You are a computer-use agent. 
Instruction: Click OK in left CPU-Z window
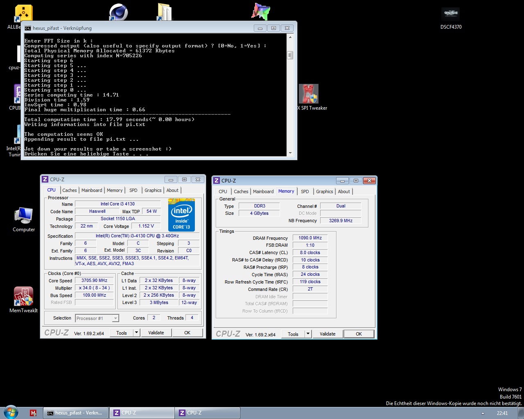point(187,333)
